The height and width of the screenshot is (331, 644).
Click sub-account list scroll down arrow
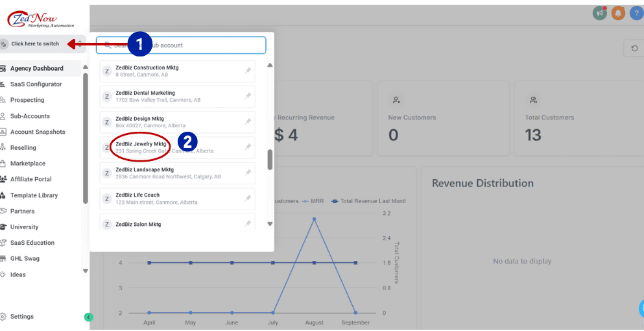point(270,224)
